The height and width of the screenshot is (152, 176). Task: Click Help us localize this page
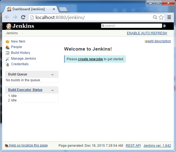(28, 145)
